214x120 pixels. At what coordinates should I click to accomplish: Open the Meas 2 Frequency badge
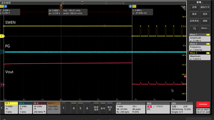coord(200,47)
